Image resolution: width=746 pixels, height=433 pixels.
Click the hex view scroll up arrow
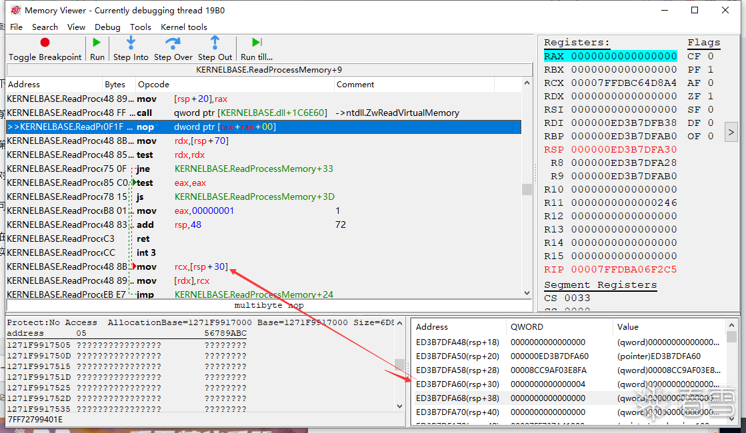(399, 323)
